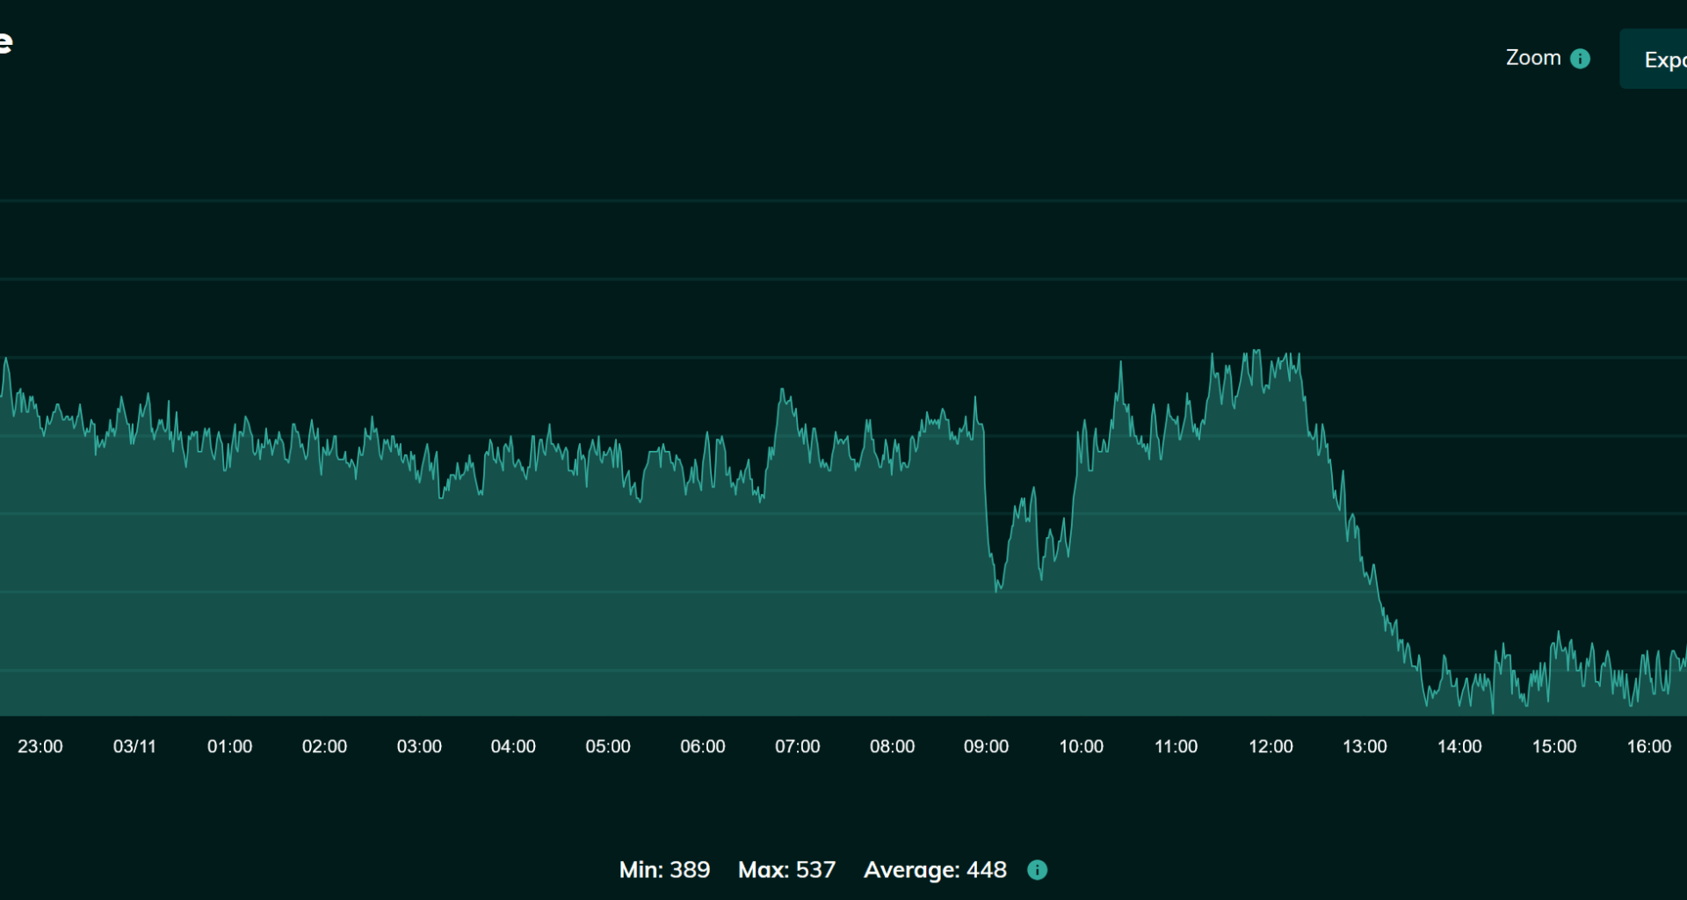Click the 03/11 date axis label
Viewport: 1687px width, 900px height.
134,746
